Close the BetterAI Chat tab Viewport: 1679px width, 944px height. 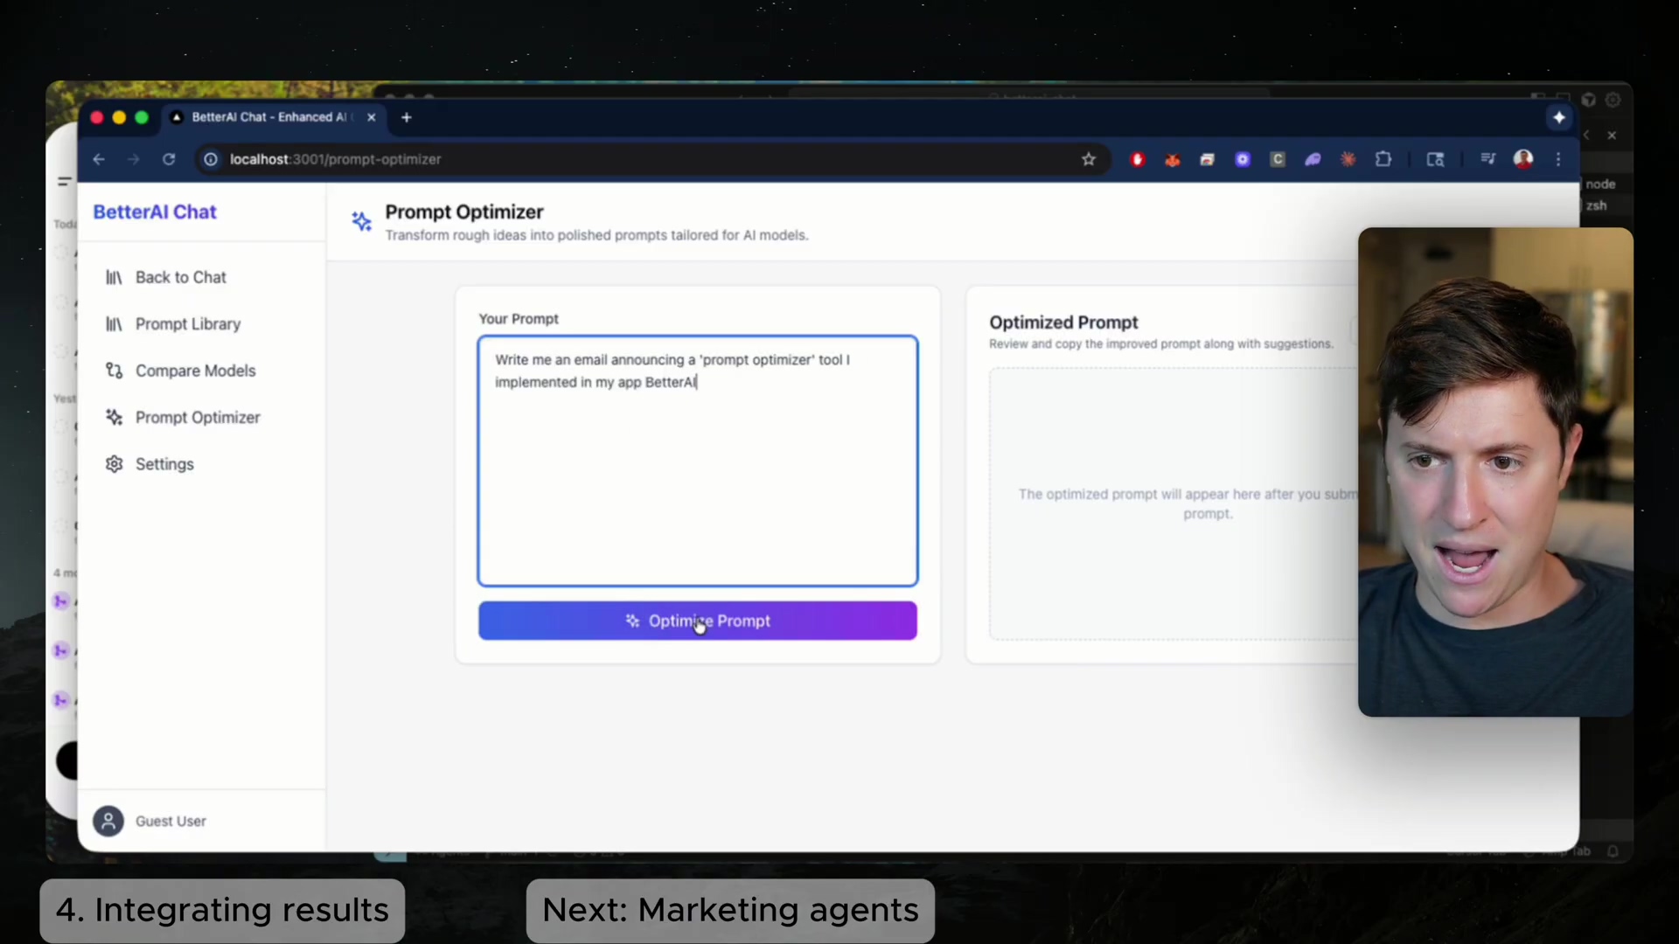click(372, 117)
